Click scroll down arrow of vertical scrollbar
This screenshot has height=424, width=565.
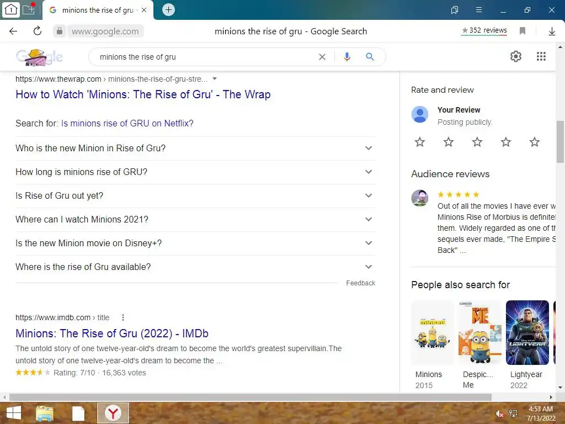(x=561, y=388)
